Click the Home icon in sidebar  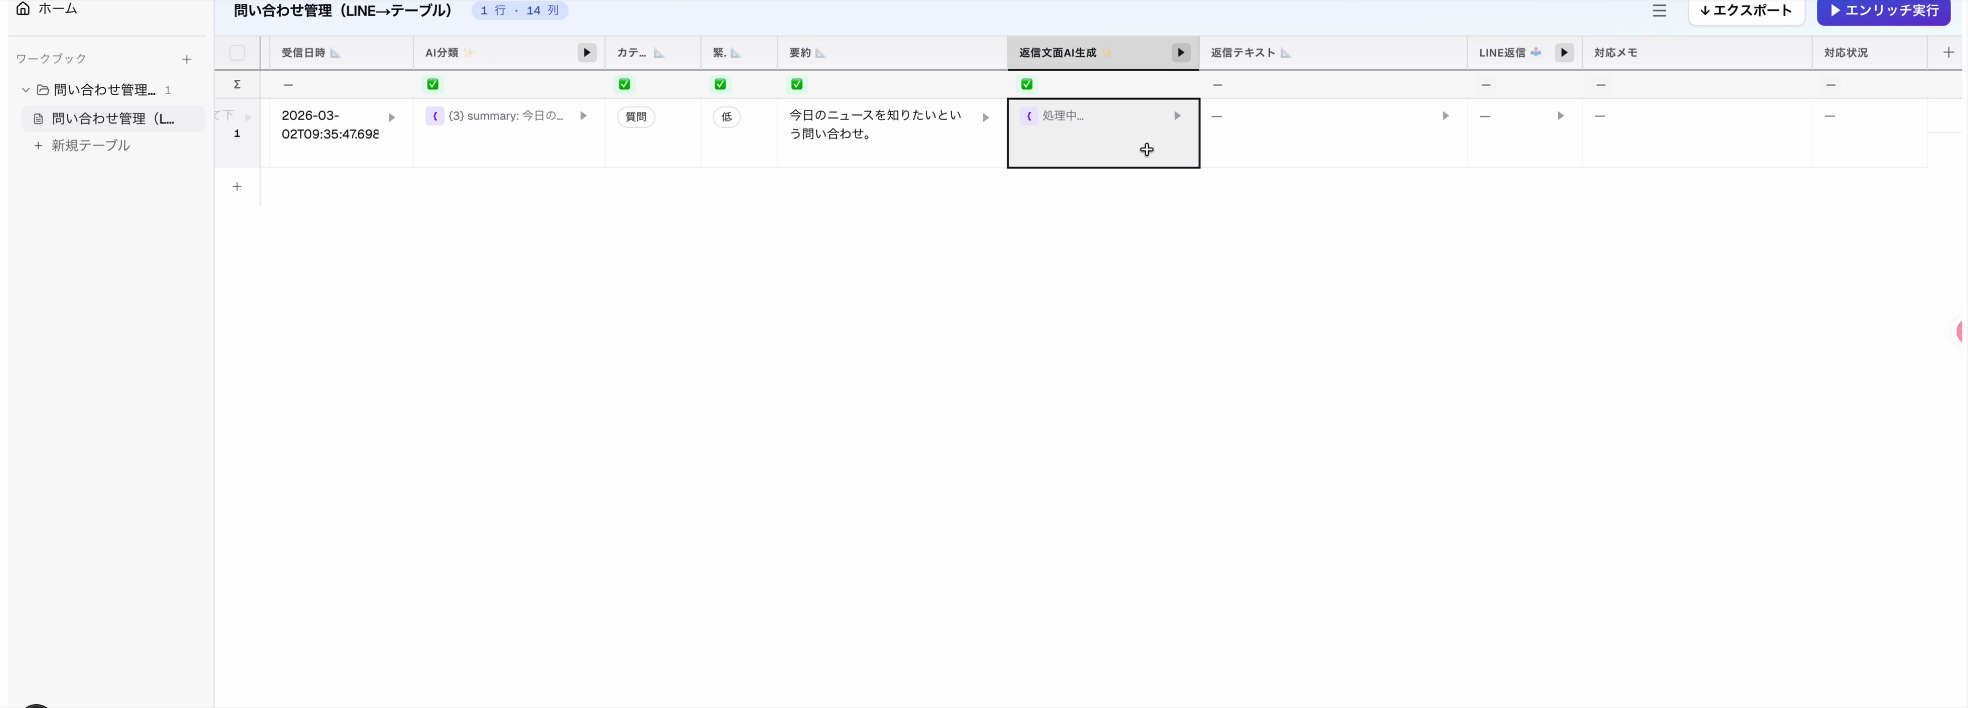[x=23, y=8]
